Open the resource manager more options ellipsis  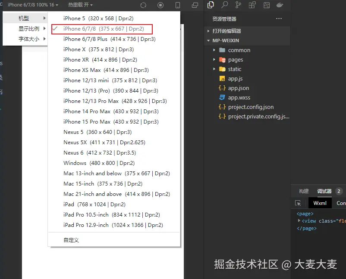[x=279, y=19]
